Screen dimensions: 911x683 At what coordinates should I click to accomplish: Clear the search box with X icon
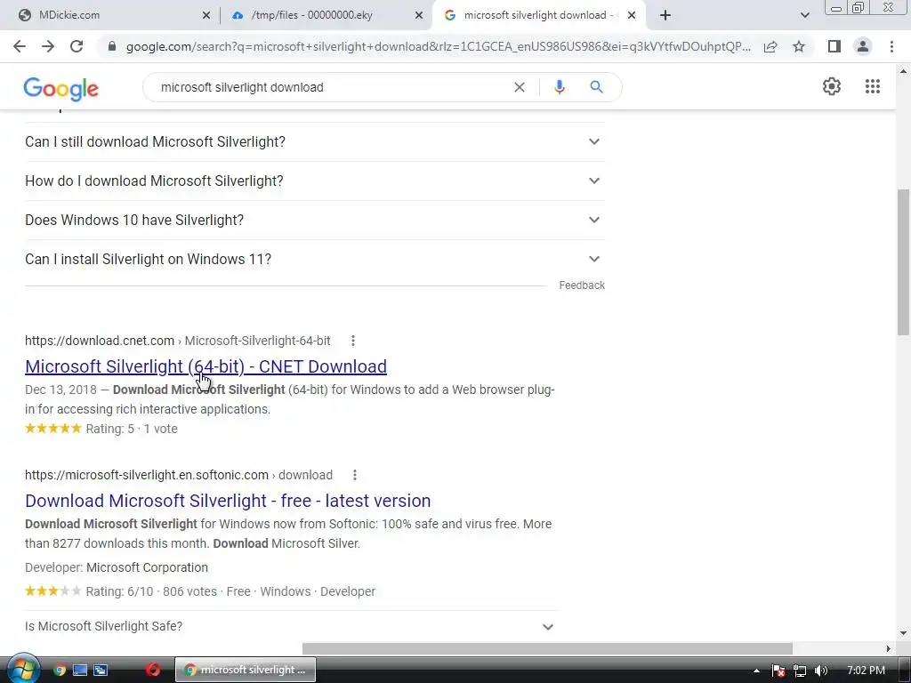coord(520,87)
